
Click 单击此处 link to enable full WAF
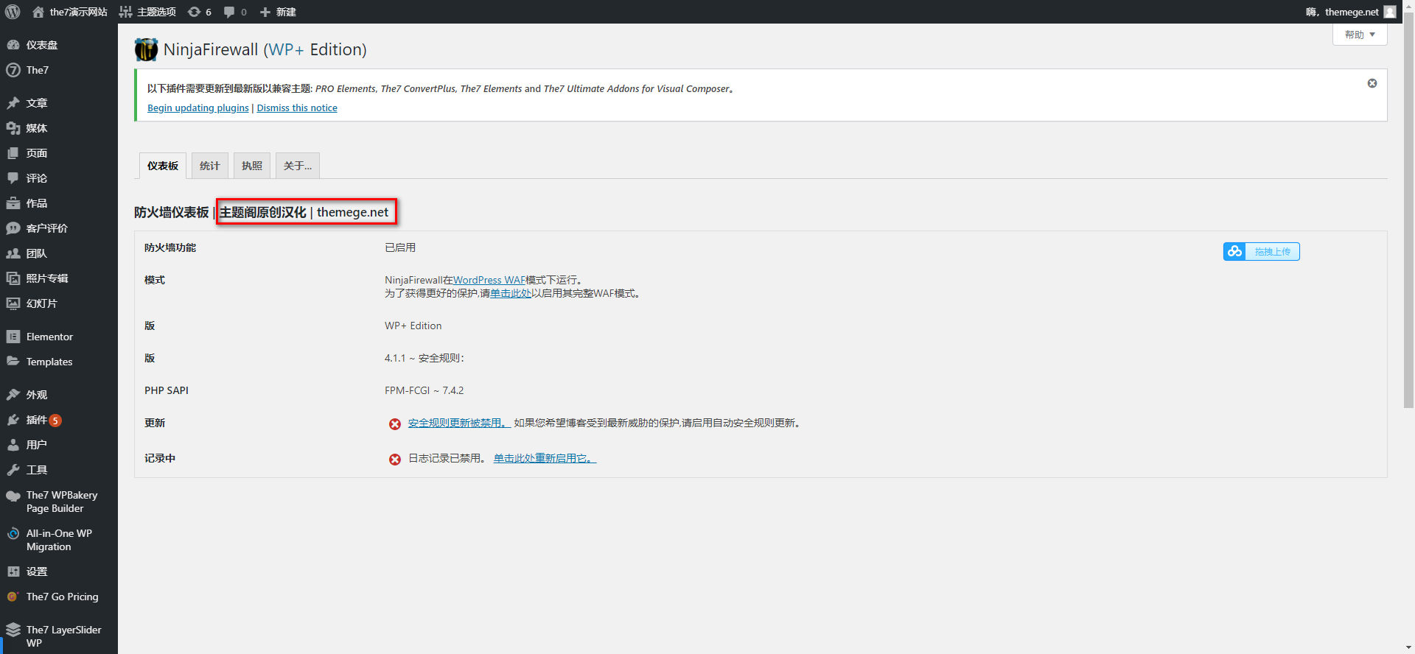tap(511, 293)
